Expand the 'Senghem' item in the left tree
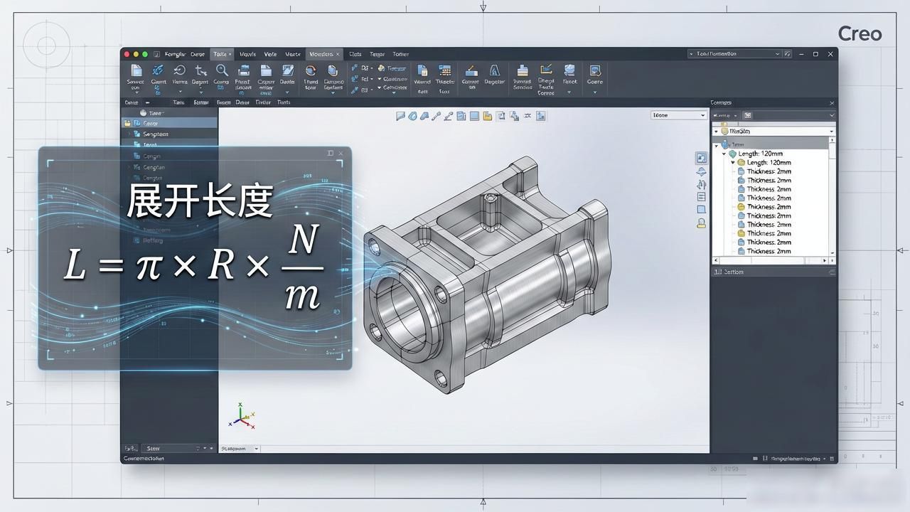Image resolution: width=910 pixels, height=512 pixels. tap(129, 134)
